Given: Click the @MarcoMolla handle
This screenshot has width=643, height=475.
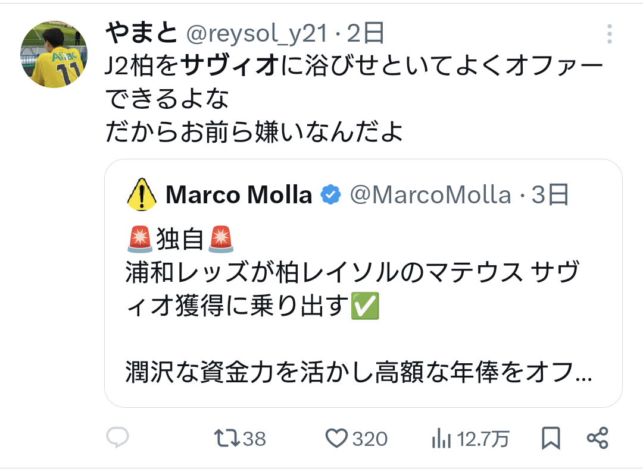Looking at the screenshot, I should click(430, 194).
